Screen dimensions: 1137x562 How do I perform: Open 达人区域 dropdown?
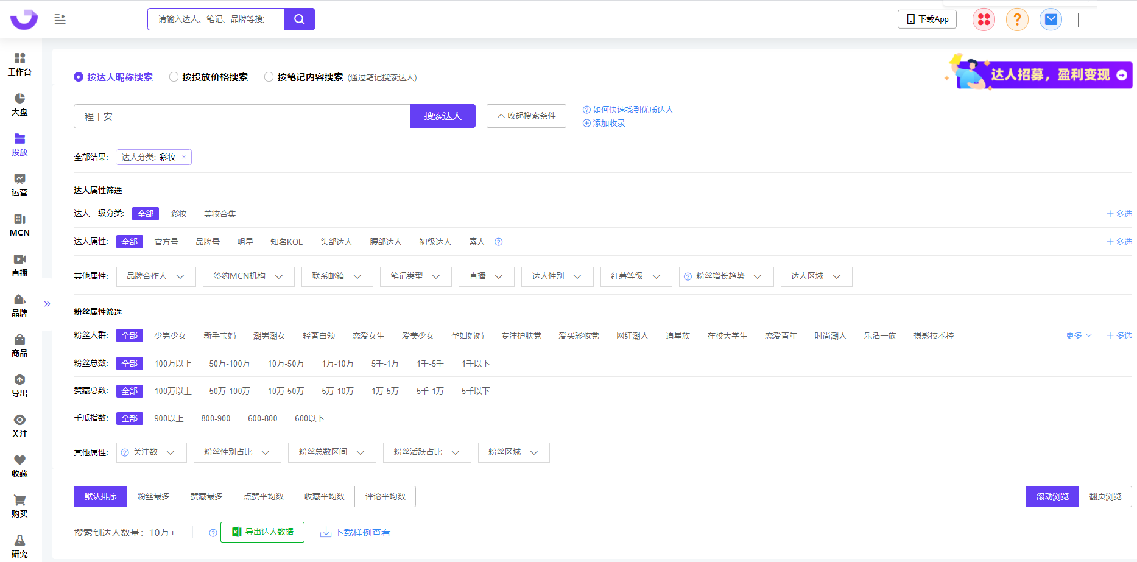tap(816, 276)
